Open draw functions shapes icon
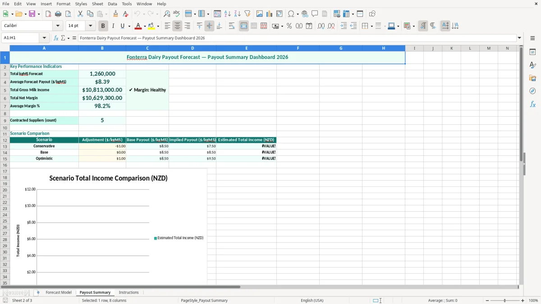This screenshot has height=304, width=541. [x=372, y=14]
